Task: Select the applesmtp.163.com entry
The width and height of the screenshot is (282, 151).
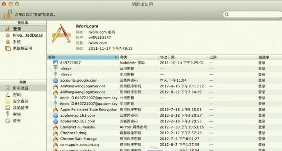Action: click(165, 121)
